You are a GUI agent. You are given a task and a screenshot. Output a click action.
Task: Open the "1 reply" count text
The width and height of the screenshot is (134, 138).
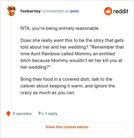click(51, 114)
